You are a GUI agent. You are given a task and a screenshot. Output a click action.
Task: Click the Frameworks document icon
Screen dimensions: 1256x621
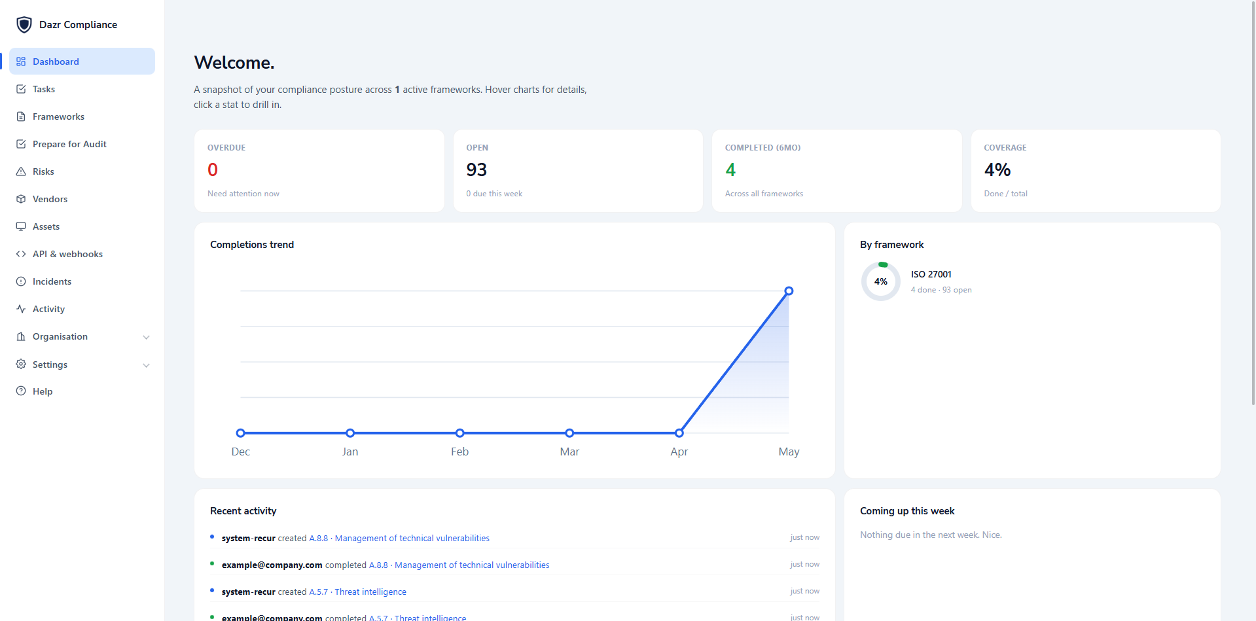click(21, 116)
